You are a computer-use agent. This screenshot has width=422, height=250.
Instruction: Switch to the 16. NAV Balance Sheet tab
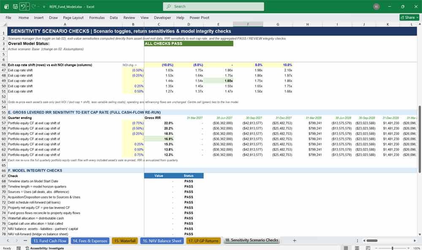point(162,241)
